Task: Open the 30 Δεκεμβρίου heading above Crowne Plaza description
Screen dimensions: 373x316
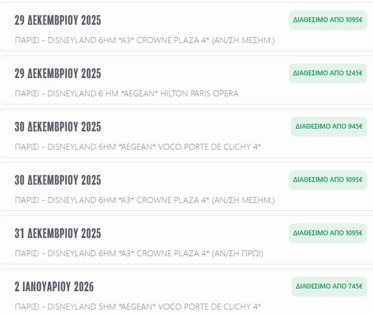Action: coord(58,180)
